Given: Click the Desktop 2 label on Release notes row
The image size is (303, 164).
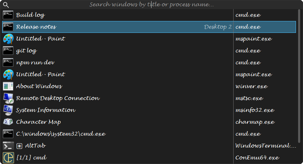Looking at the screenshot, I should (218, 27).
